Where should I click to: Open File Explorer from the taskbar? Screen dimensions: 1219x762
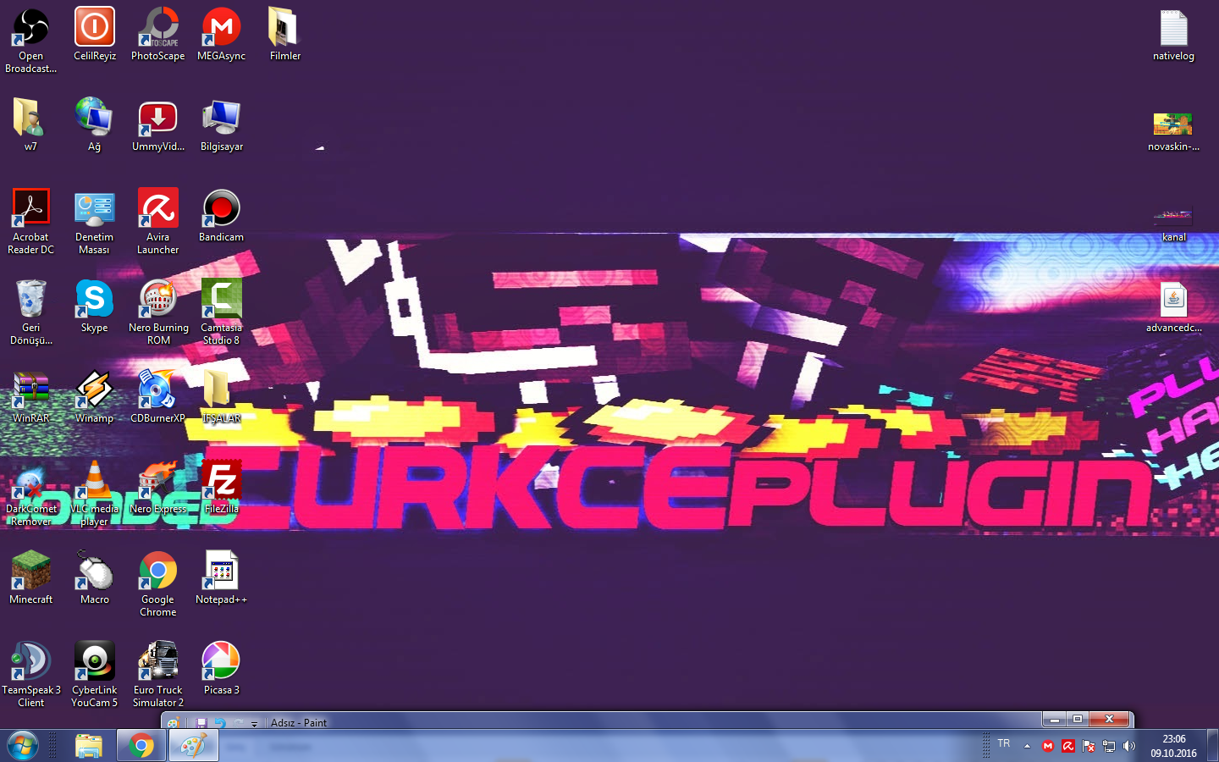pyautogui.click(x=88, y=746)
